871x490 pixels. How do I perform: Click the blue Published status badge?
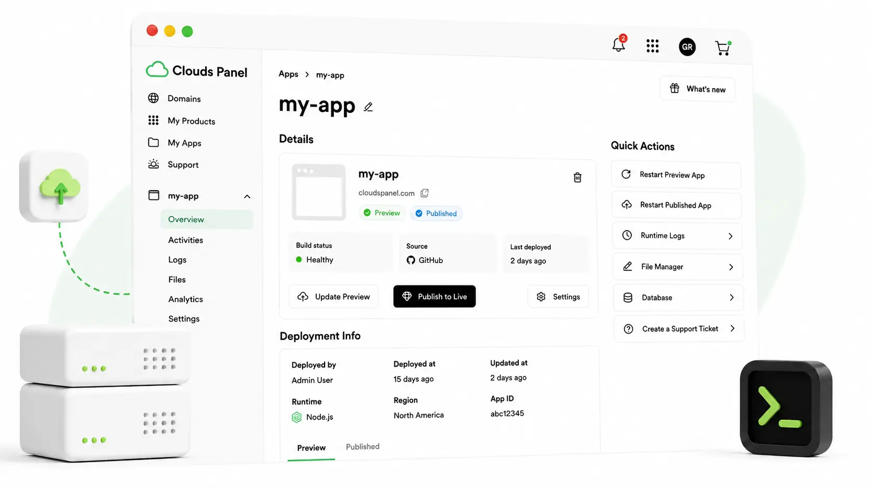point(436,213)
